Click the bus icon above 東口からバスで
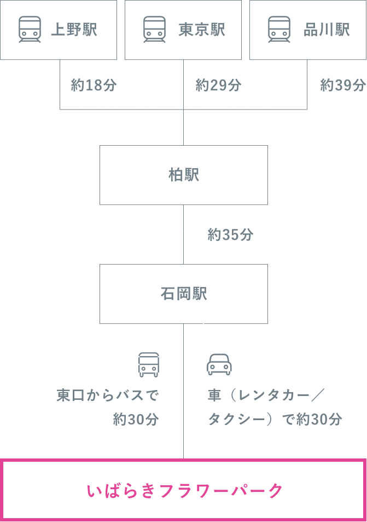Image resolution: width=367 pixels, height=522 pixels. (149, 365)
